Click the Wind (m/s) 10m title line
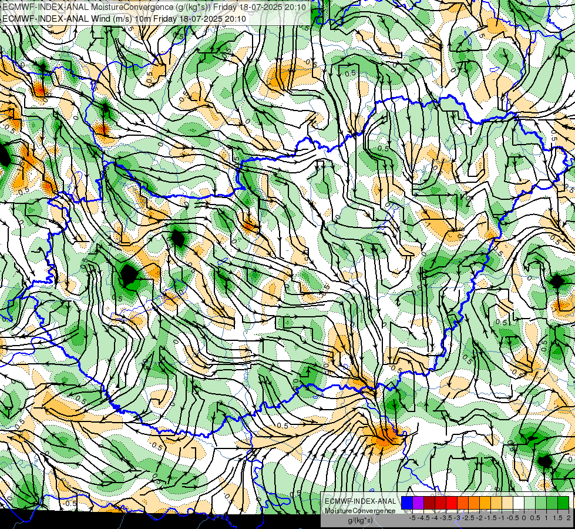The width and height of the screenshot is (575, 529). (124, 18)
